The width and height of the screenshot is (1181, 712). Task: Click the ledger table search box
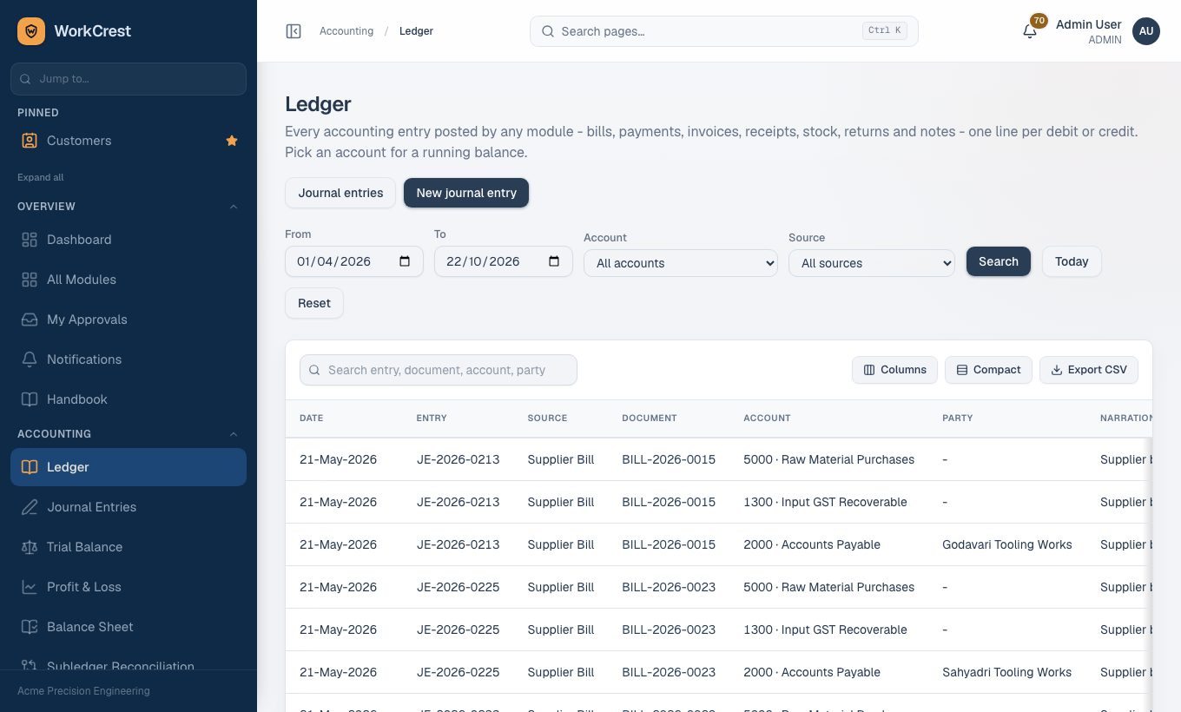tap(439, 370)
